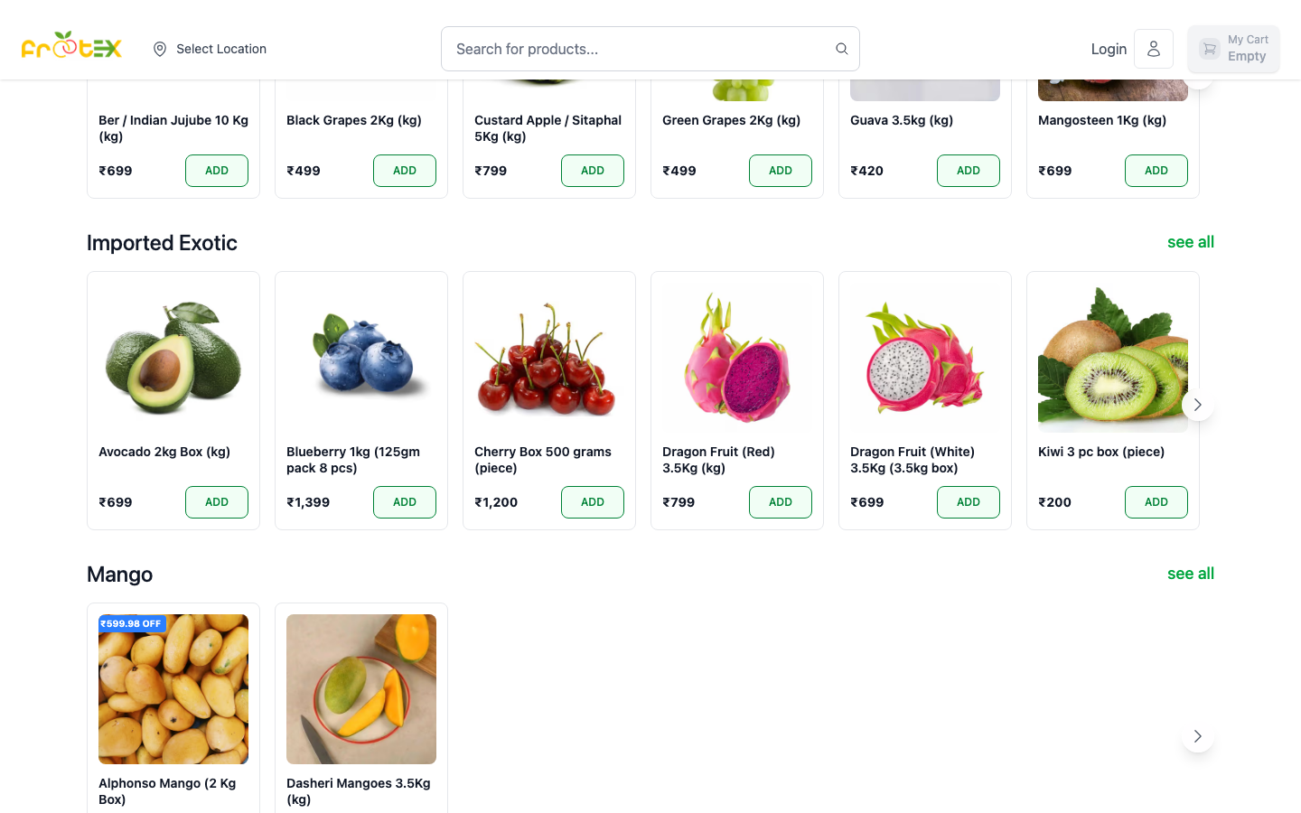Image resolution: width=1301 pixels, height=813 pixels.
Task: Click the search products input field
Action: coord(632,49)
